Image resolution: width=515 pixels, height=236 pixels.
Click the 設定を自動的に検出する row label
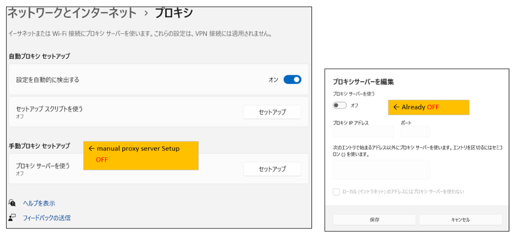coord(47,80)
